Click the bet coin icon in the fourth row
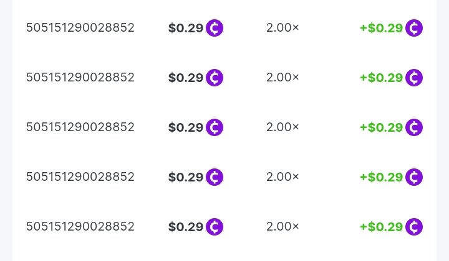 point(215,177)
